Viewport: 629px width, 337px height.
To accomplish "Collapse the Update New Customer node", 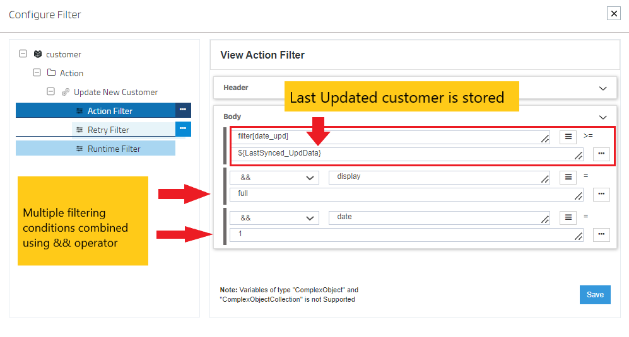I will coord(50,91).
